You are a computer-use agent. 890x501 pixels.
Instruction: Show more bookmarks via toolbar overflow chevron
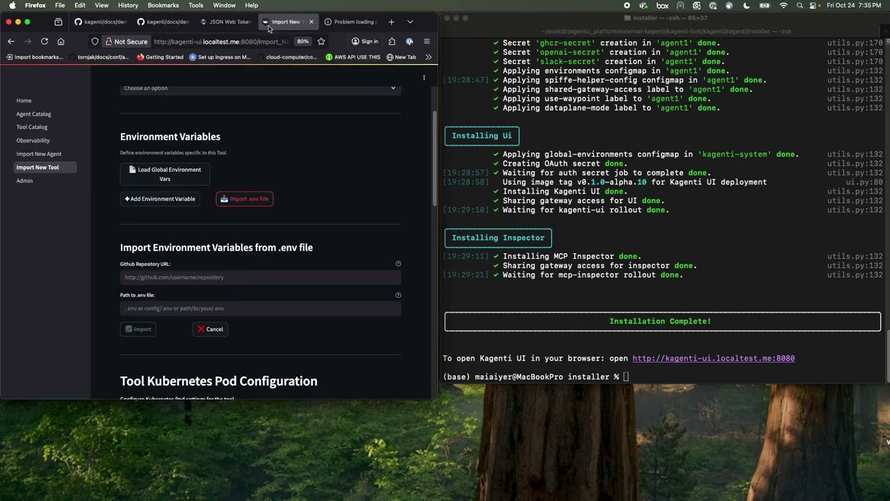point(428,57)
